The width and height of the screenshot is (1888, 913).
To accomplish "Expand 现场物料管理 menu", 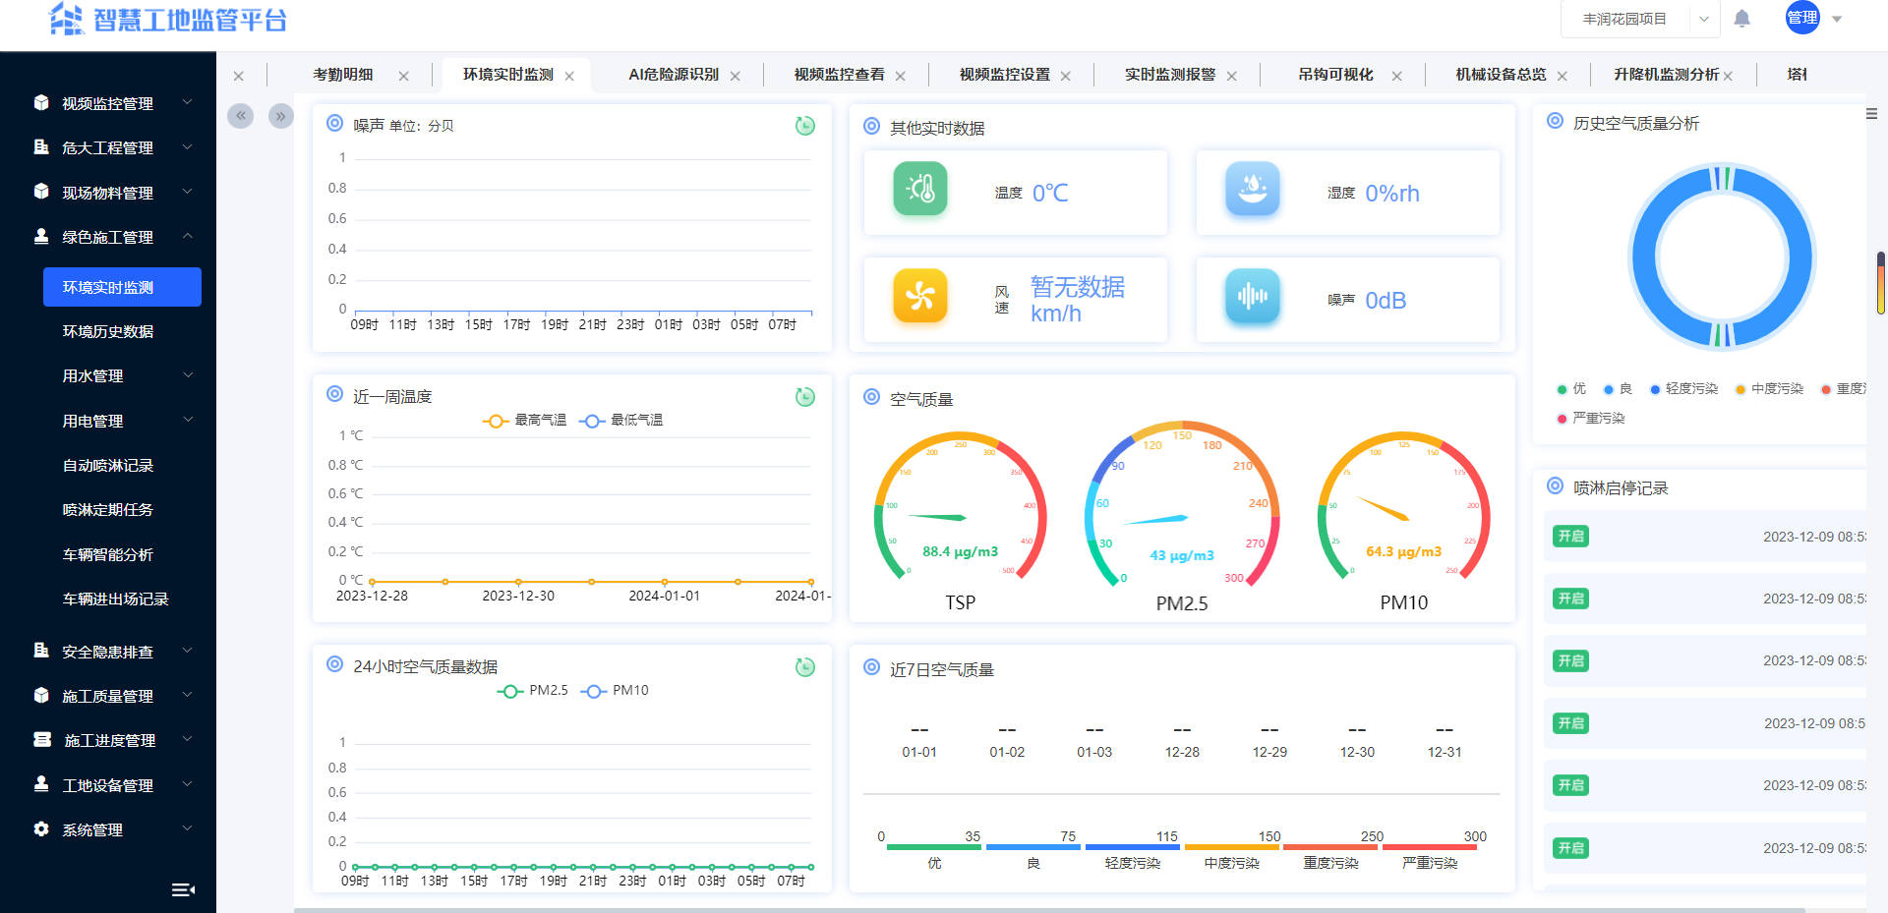I will point(187,192).
